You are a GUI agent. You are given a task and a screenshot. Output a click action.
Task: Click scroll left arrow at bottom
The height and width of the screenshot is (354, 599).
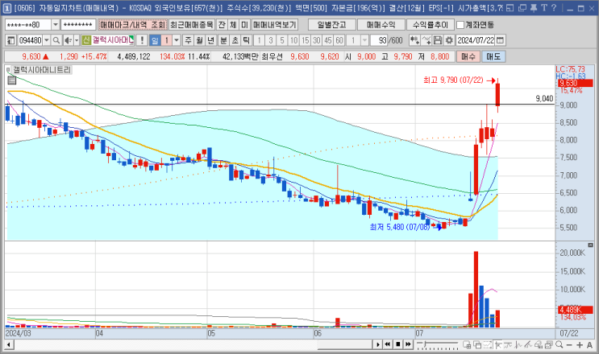point(9,345)
